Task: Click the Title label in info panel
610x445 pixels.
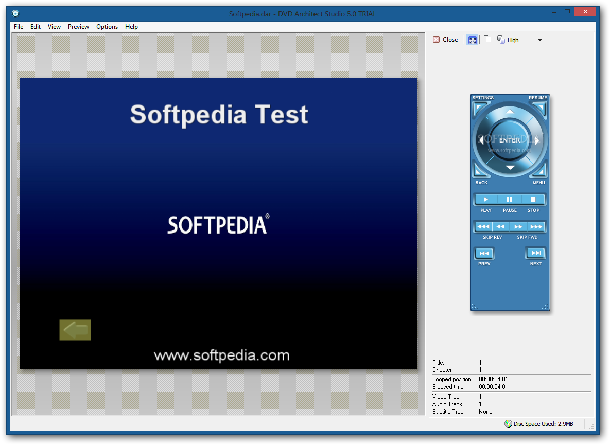Action: click(x=438, y=363)
